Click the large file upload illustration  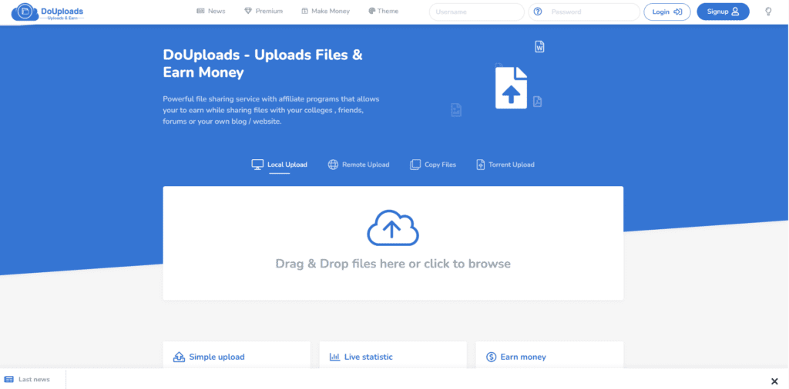(x=511, y=88)
